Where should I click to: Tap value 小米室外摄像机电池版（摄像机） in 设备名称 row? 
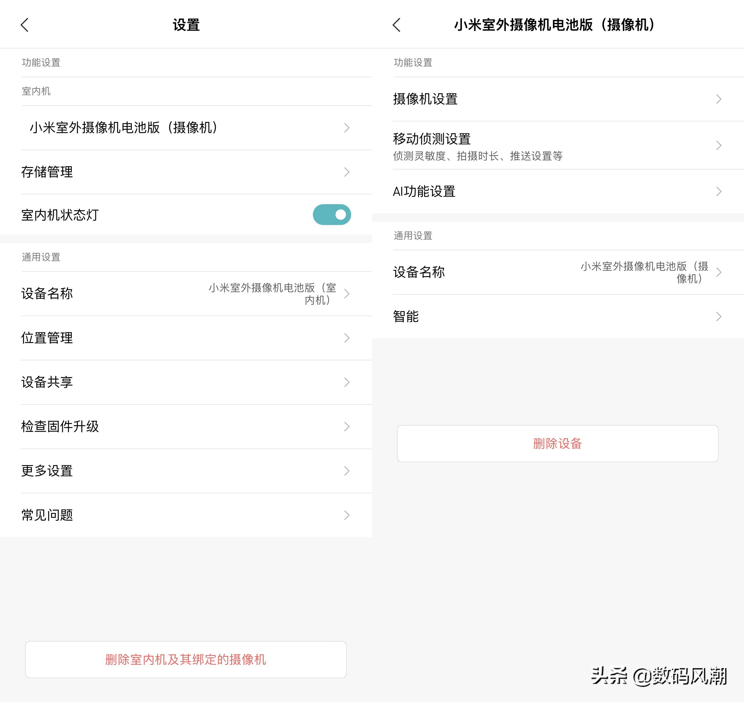(644, 273)
